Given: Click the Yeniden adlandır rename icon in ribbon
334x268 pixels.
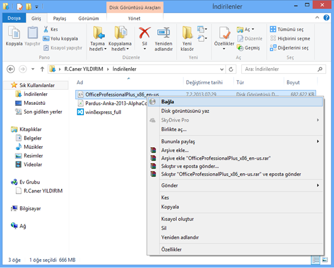Looking at the screenshot, I should point(163,33).
